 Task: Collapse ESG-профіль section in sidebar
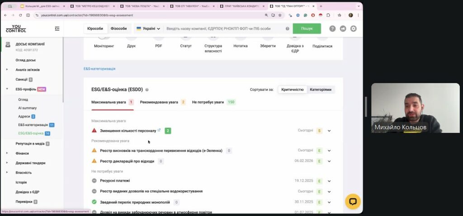7,89
